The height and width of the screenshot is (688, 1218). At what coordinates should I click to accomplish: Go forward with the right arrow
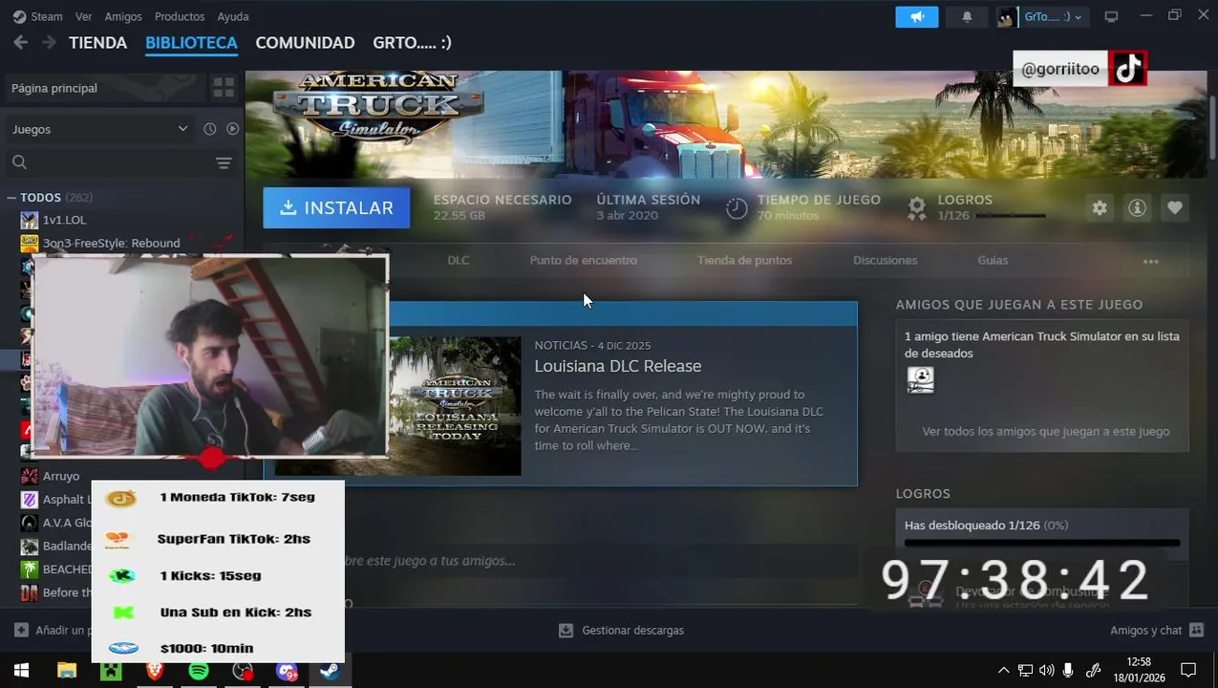click(48, 43)
